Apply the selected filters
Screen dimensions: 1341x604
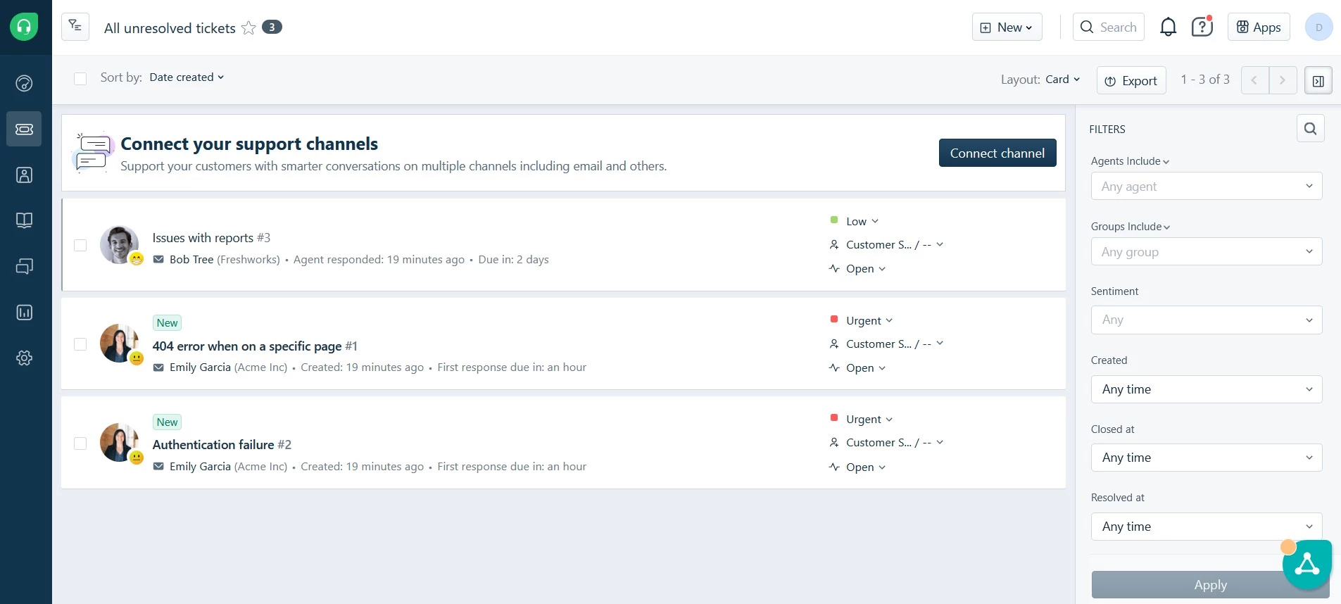1210,584
